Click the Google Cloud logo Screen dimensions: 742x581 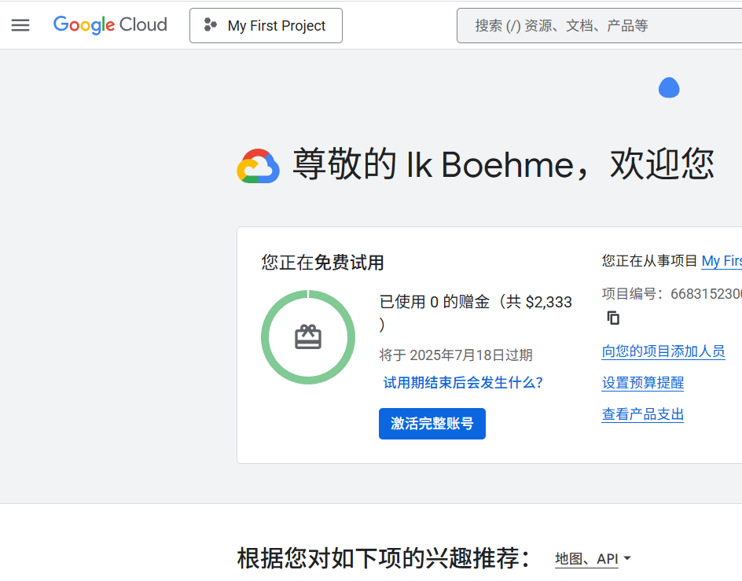pyautogui.click(x=110, y=25)
